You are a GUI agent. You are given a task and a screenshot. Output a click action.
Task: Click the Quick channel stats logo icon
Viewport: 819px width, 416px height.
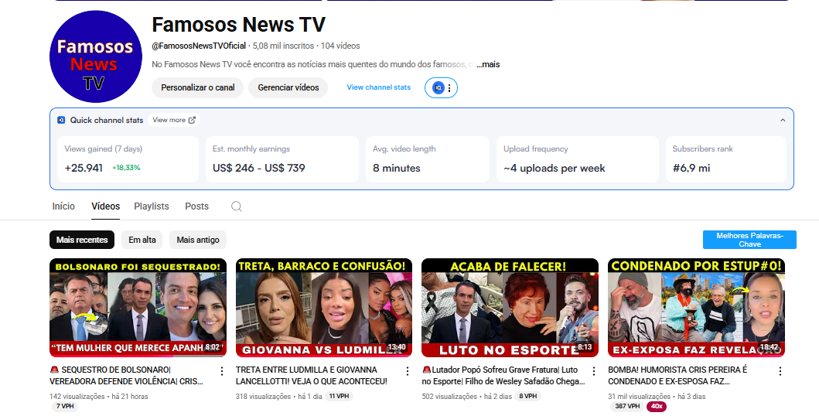(x=61, y=120)
